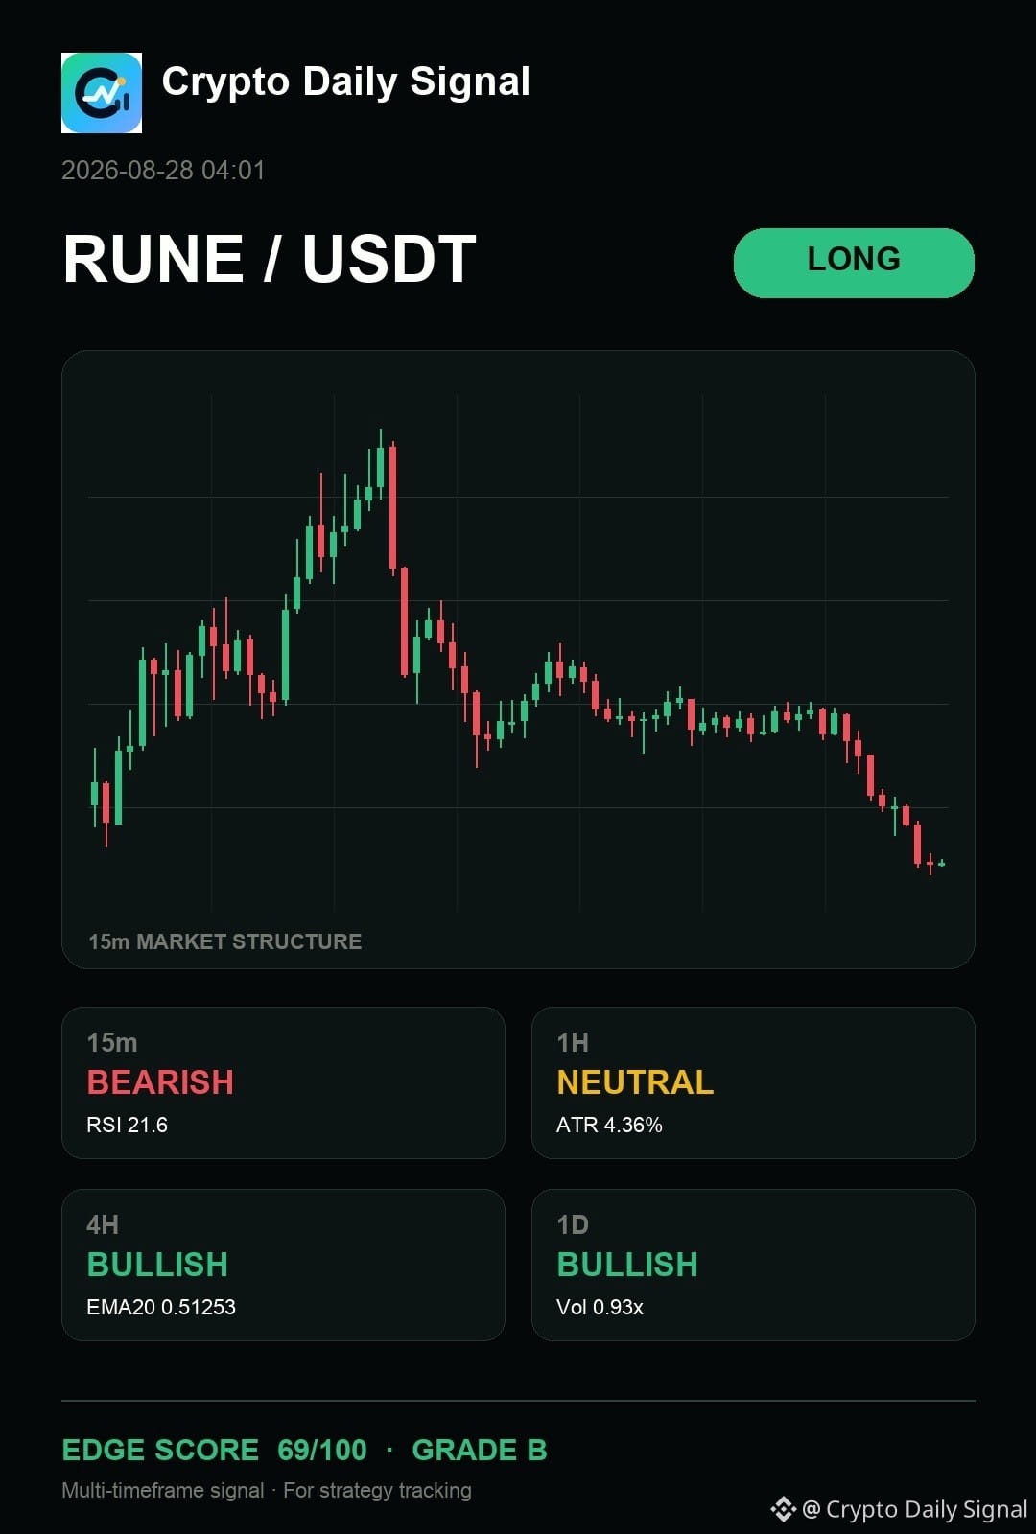The height and width of the screenshot is (1534, 1036).
Task: Click the Binance watermark diamond icon
Action: tap(783, 1509)
